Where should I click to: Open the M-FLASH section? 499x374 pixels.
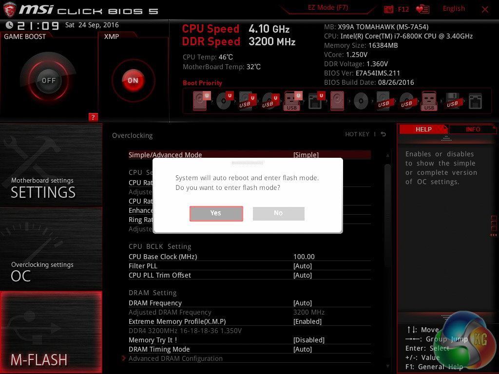51,332
